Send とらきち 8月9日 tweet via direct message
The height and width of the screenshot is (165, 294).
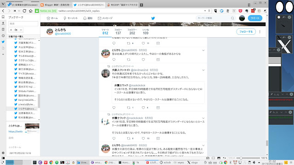point(158,60)
